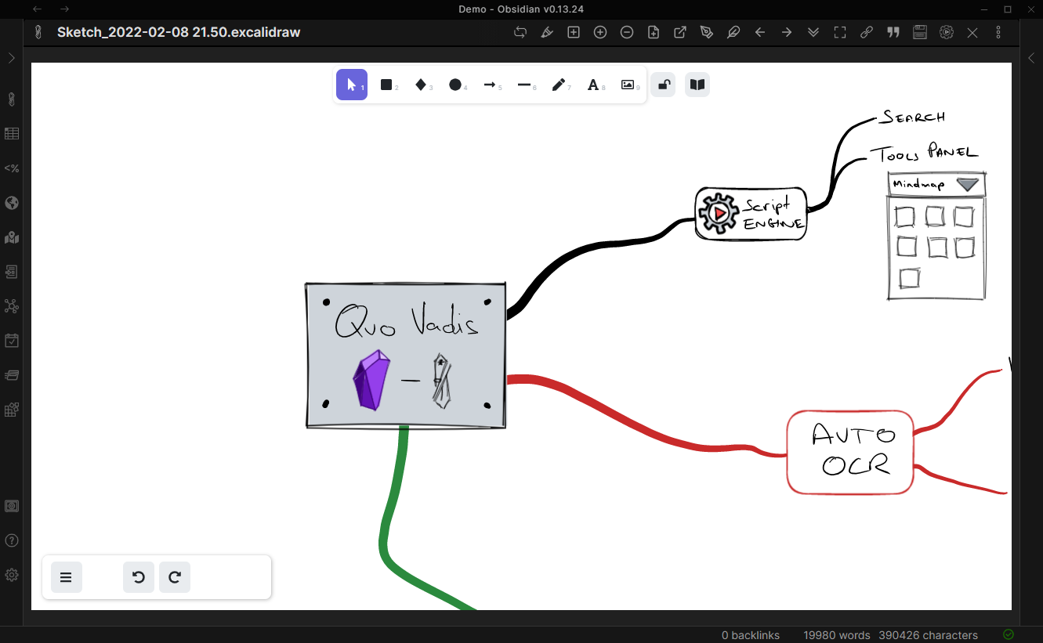The width and height of the screenshot is (1043, 643).
Task: Open the vault switcher icon
Action: click(12, 506)
